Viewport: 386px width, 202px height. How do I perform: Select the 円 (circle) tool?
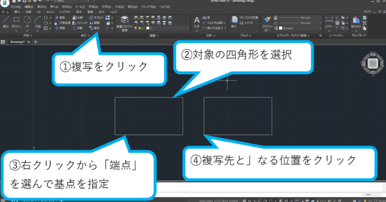click(27, 22)
